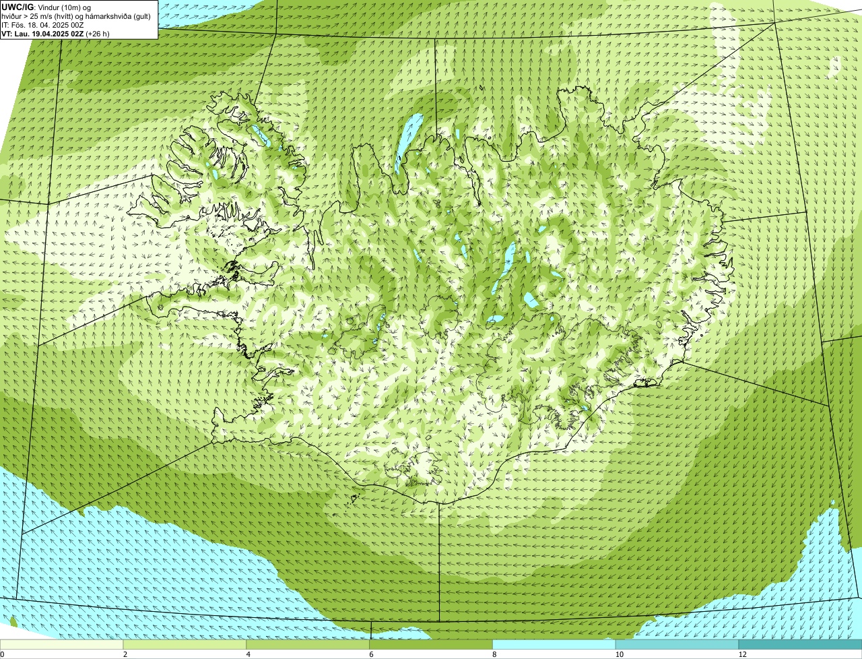Click the '12' label on the color scale
The image size is (862, 659).
coord(742,654)
